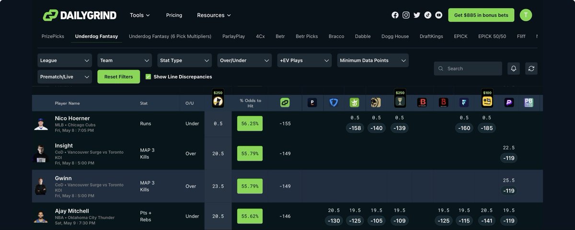Image resolution: width=575 pixels, height=230 pixels.
Task: Open the TikTok icon in the header
Action: click(427, 15)
